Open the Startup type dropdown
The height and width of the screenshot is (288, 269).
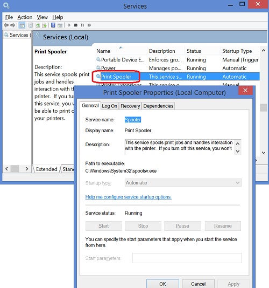pyautogui.click(x=183, y=183)
